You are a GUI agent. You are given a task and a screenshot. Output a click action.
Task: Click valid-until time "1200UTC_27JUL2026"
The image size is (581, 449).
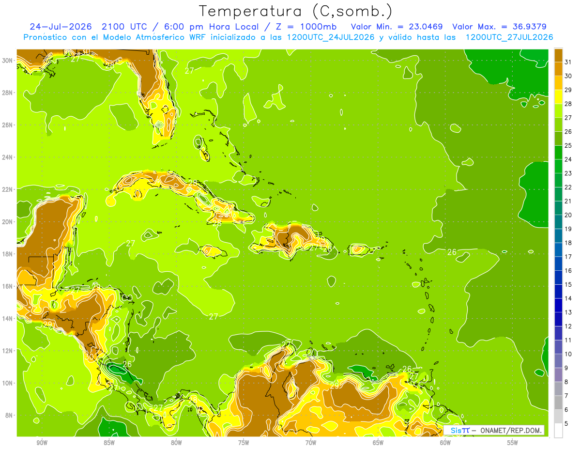point(509,37)
